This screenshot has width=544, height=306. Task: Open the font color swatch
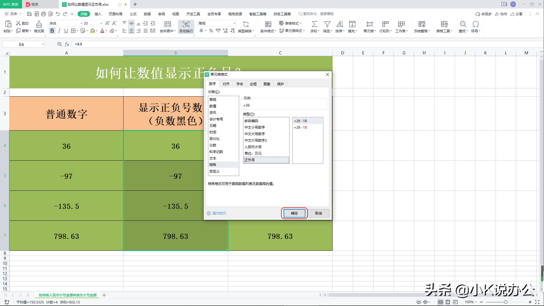tap(103, 31)
